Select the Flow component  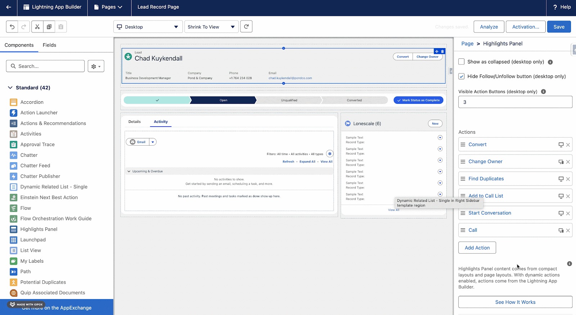tap(26, 208)
